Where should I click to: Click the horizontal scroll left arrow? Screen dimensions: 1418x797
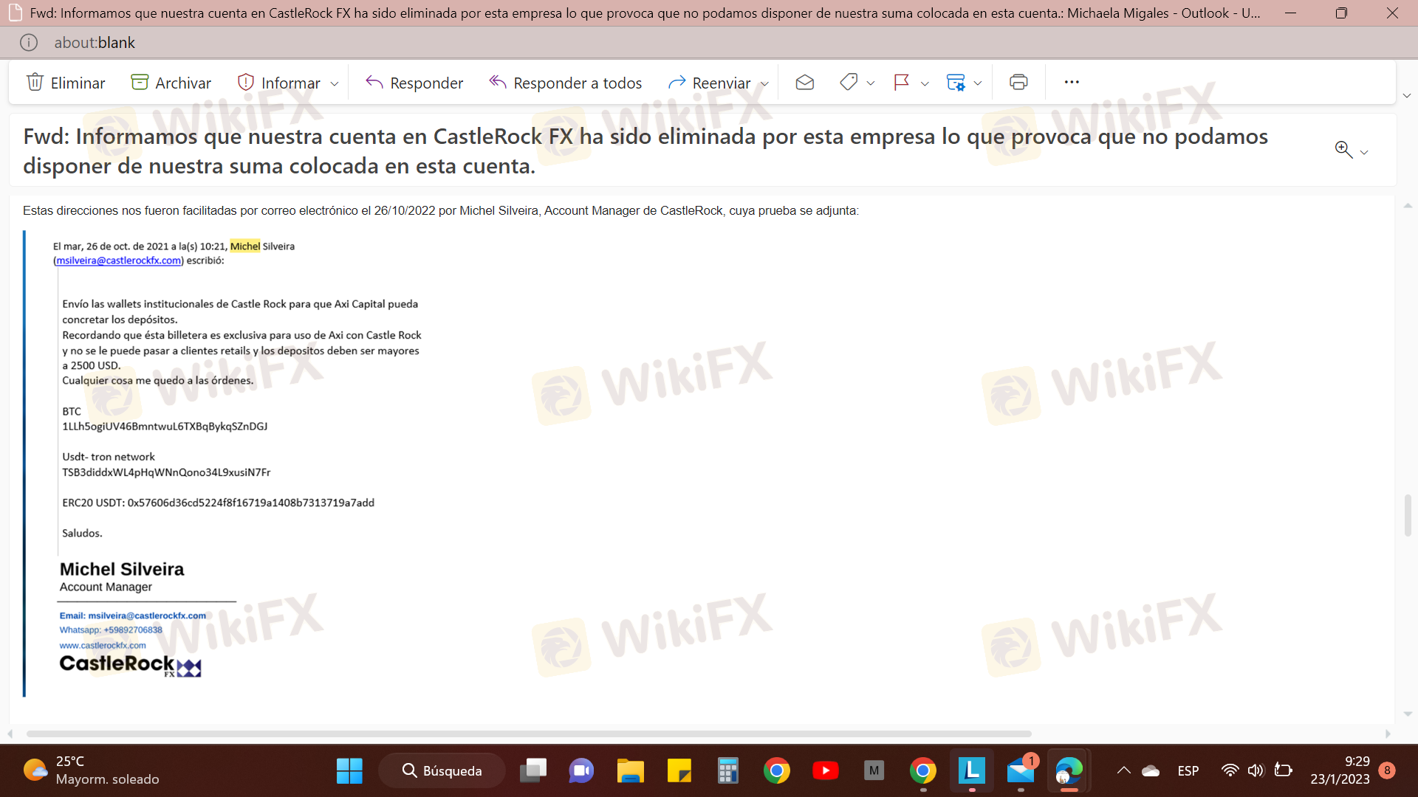click(10, 734)
